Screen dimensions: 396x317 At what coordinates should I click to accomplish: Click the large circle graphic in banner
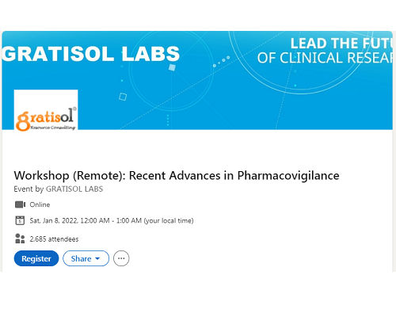[x=301, y=63]
